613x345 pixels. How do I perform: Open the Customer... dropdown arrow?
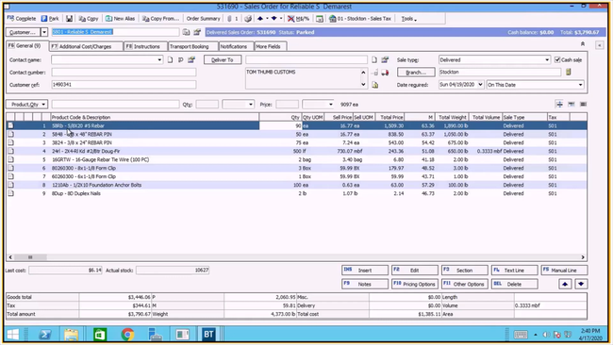[44, 32]
